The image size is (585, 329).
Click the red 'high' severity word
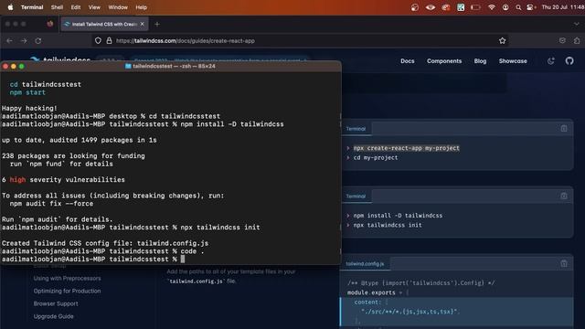click(x=17, y=180)
